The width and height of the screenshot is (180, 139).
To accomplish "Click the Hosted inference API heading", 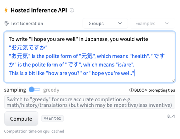I will [39, 10].
